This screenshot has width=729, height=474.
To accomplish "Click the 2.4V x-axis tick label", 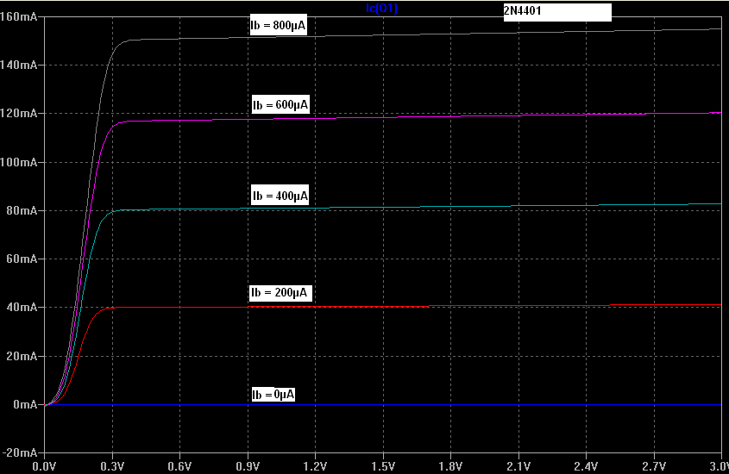I will [x=586, y=466].
